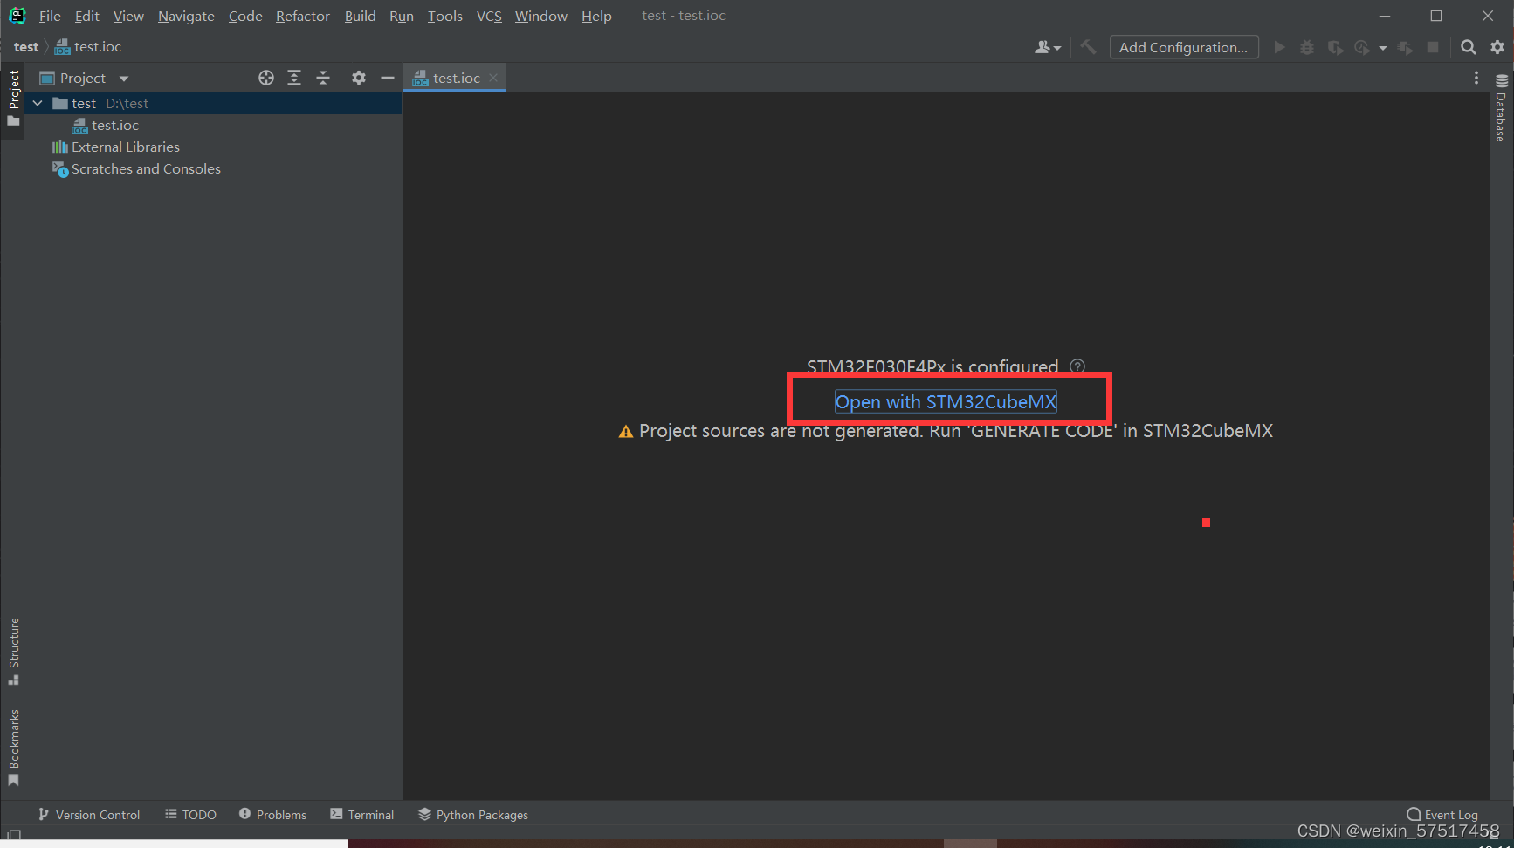Image resolution: width=1514 pixels, height=848 pixels.
Task: Click the Build hammer icon
Action: [1088, 47]
